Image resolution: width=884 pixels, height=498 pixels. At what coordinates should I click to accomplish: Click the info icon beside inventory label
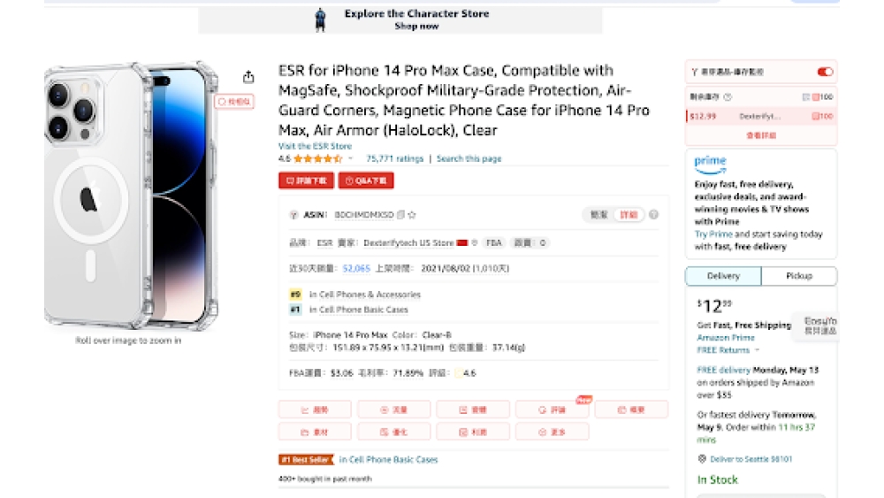click(728, 97)
